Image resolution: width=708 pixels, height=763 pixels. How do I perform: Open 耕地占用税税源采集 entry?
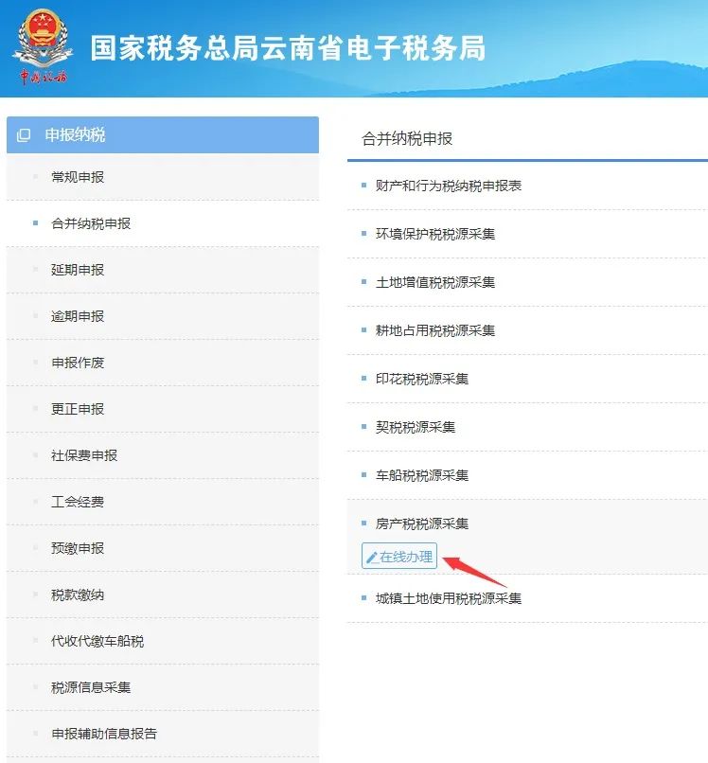coord(435,330)
